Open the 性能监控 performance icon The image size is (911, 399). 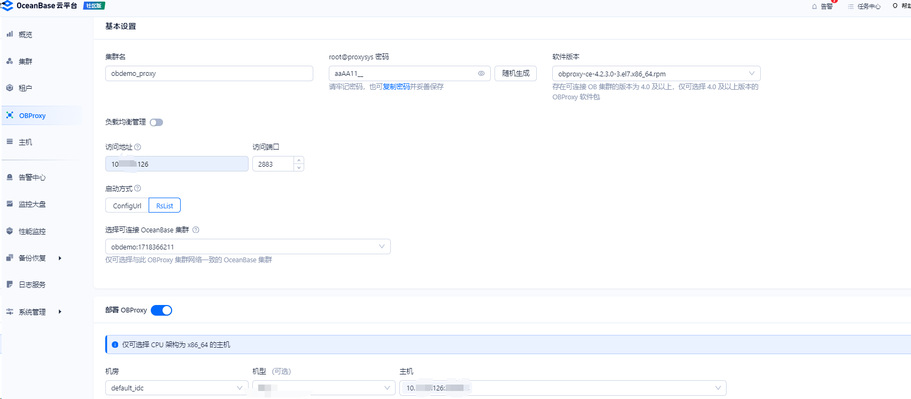(10, 231)
